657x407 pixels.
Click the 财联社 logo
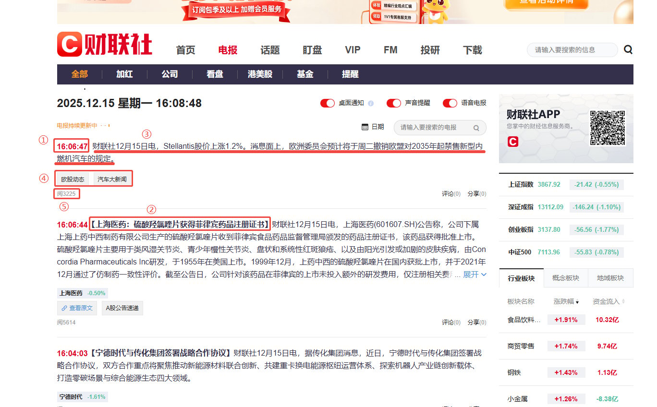pos(105,45)
